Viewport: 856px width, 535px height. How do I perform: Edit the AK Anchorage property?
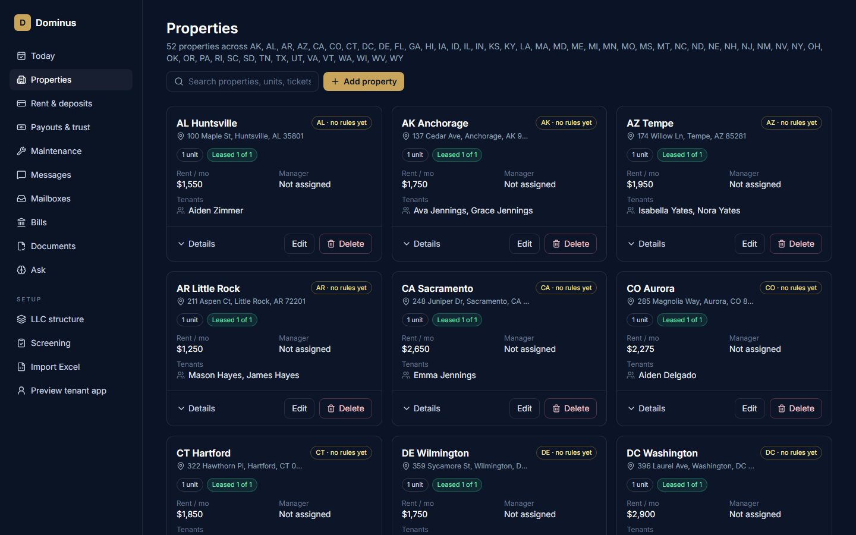point(524,244)
